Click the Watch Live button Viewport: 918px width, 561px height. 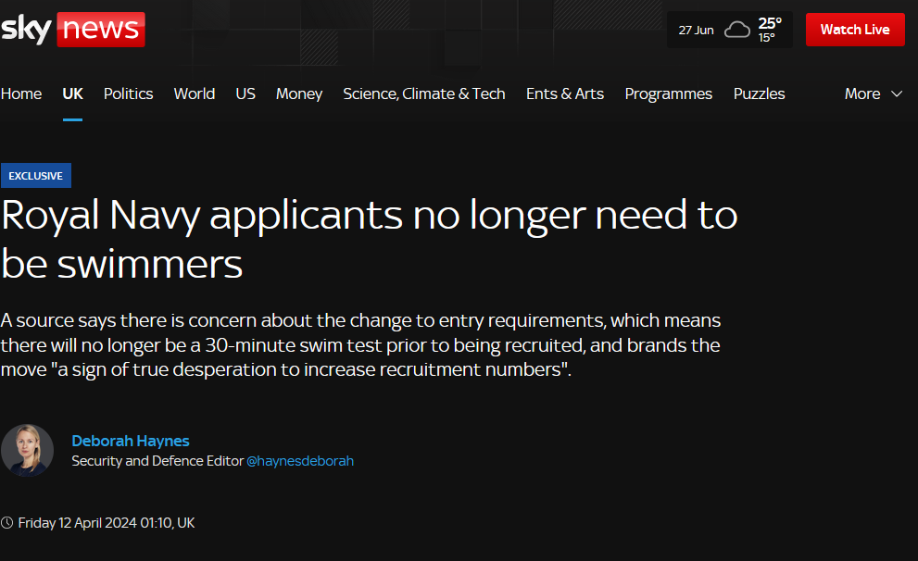pyautogui.click(x=855, y=30)
